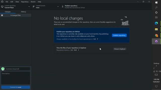The image size is (161, 90).
Task: Open the Branch menu
Action: (x=33, y=2)
